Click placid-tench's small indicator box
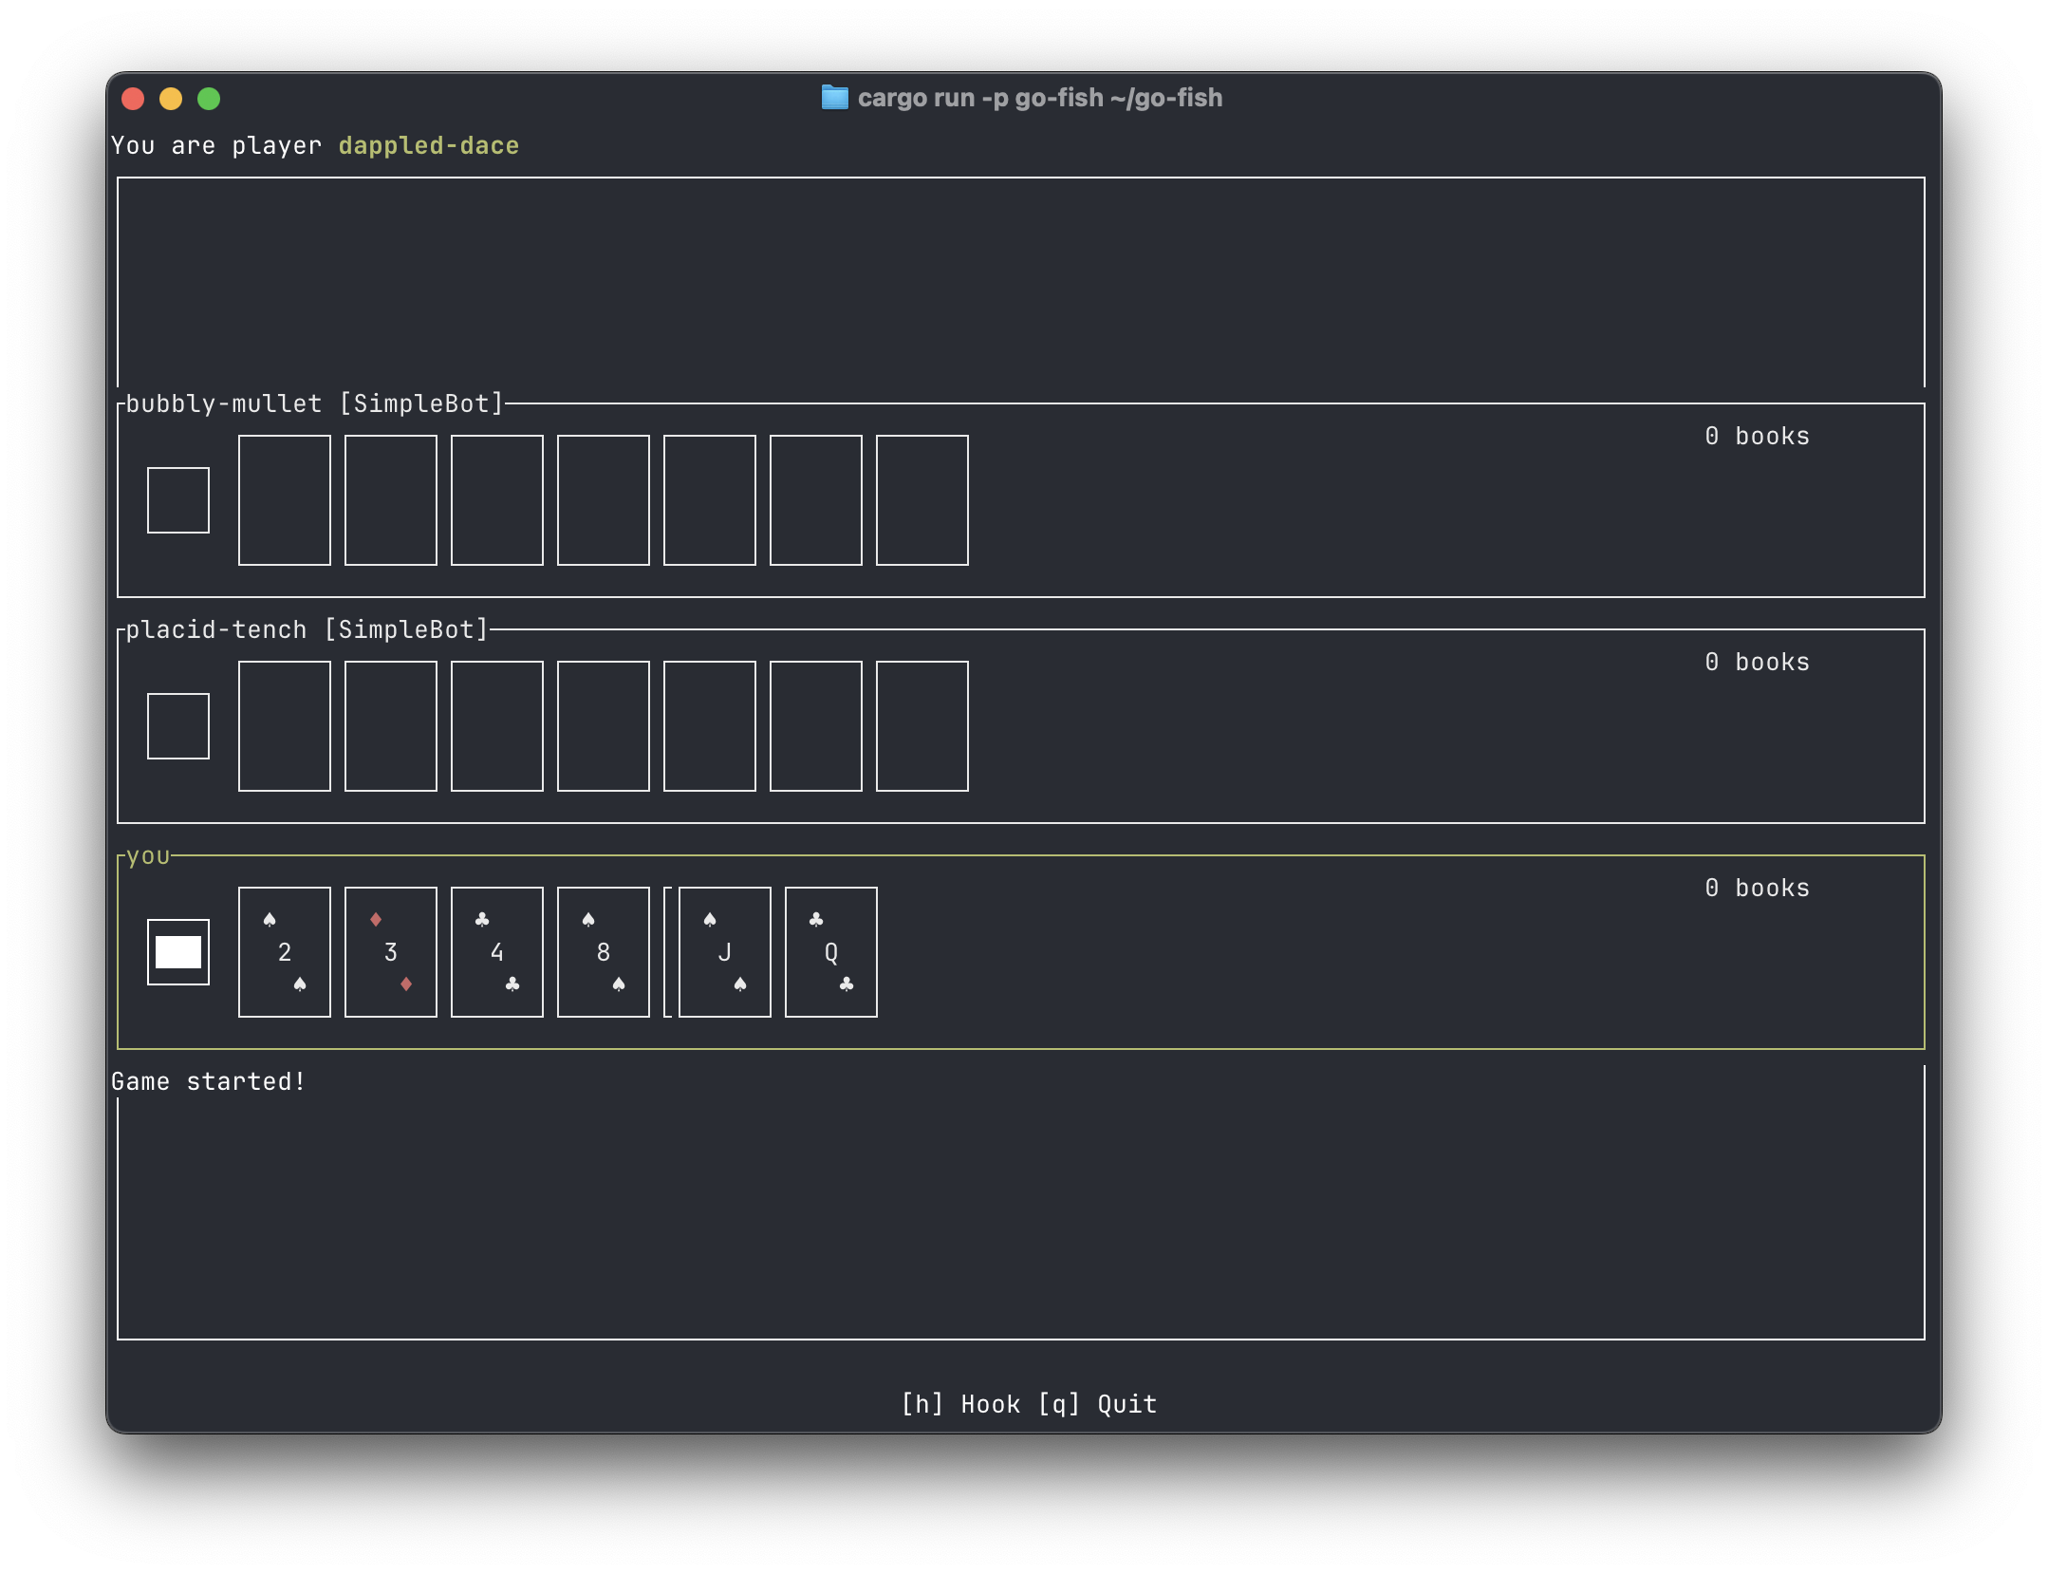This screenshot has height=1574, width=2048. [178, 726]
